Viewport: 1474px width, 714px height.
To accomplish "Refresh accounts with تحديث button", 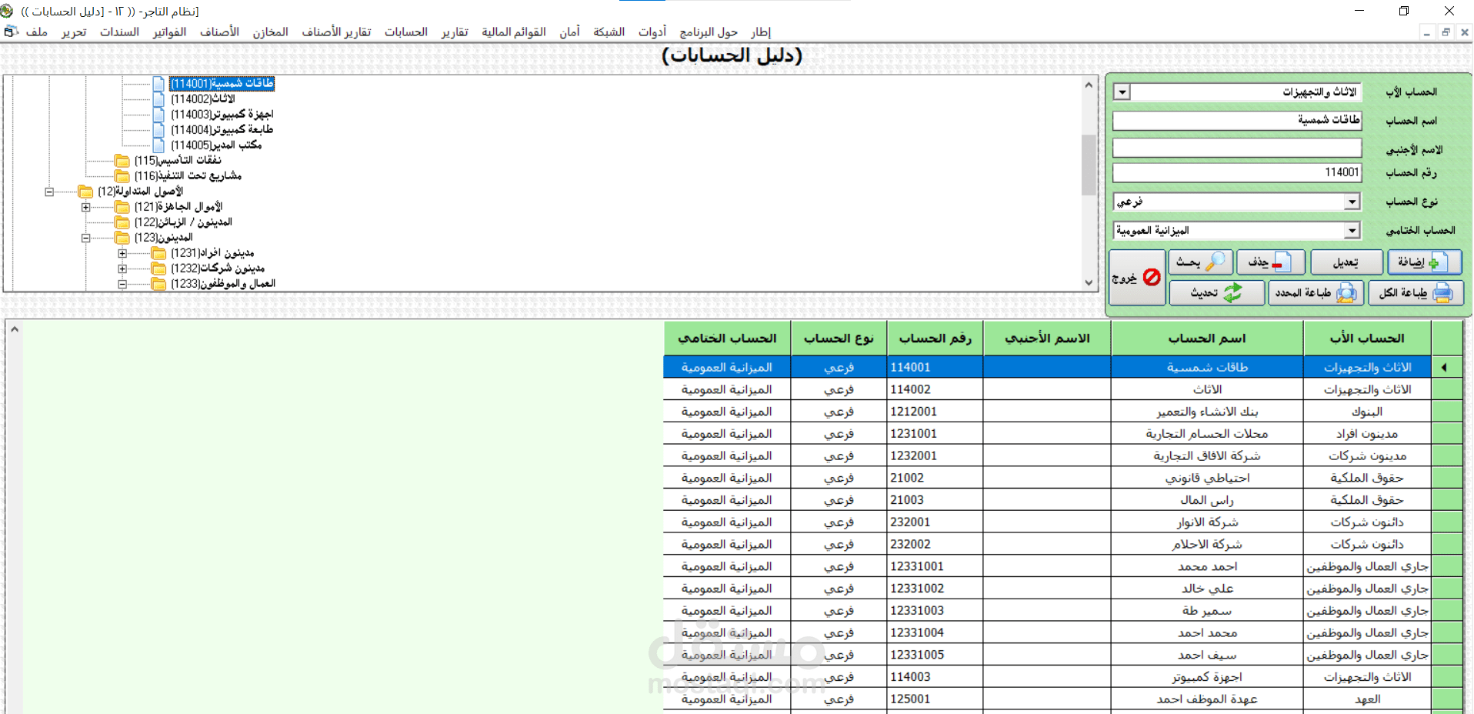I will pyautogui.click(x=1216, y=293).
